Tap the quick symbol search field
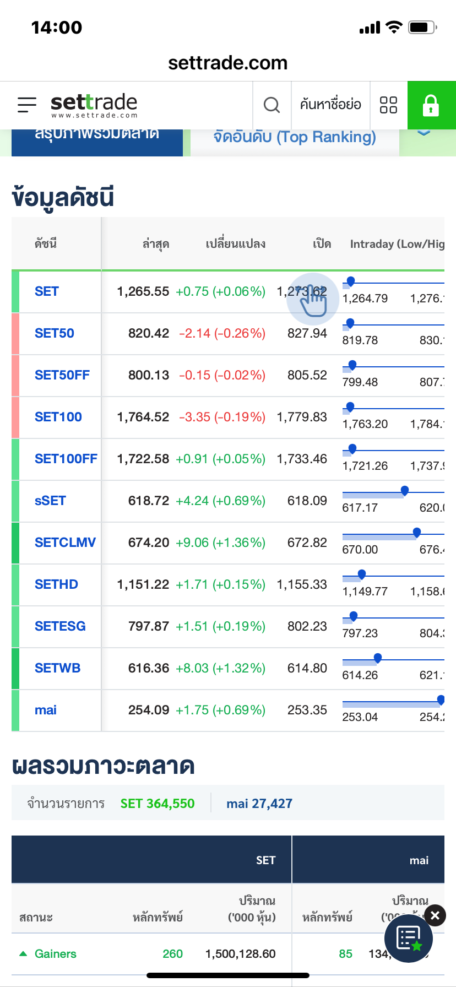Image resolution: width=456 pixels, height=987 pixels. (x=330, y=105)
